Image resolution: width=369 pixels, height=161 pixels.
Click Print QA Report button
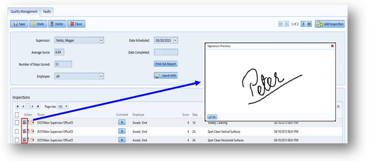[166, 64]
